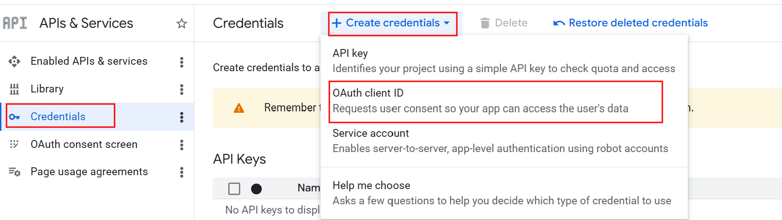This screenshot has height=220, width=782.
Task: Open more options for Library
Action: [182, 89]
